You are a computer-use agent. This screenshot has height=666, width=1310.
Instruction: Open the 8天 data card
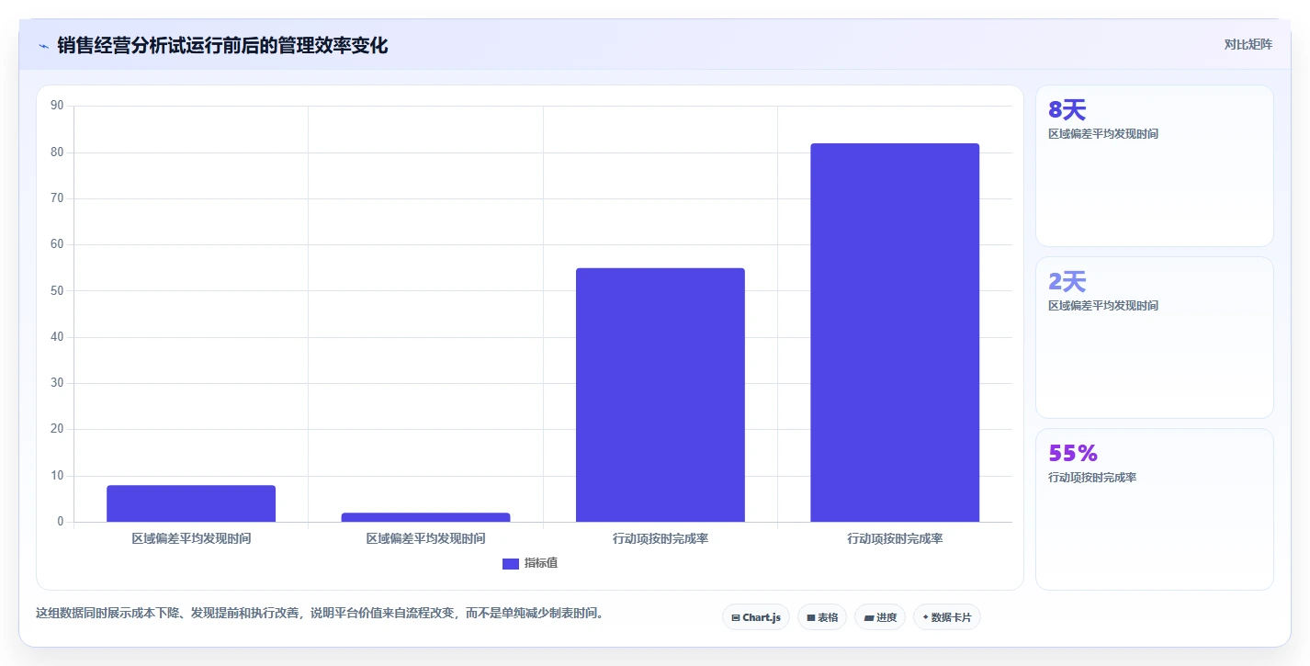[1155, 165]
